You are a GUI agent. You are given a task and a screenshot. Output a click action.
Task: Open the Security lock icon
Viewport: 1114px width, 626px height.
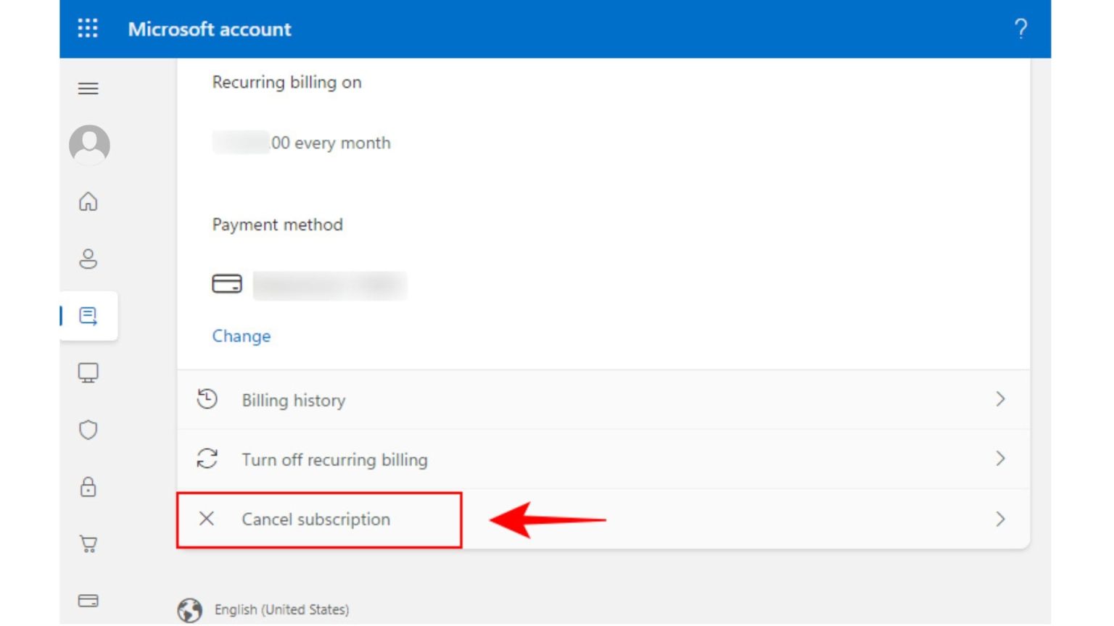tap(88, 488)
